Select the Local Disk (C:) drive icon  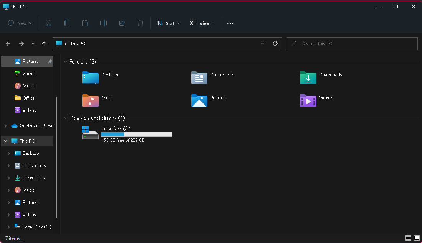90,133
